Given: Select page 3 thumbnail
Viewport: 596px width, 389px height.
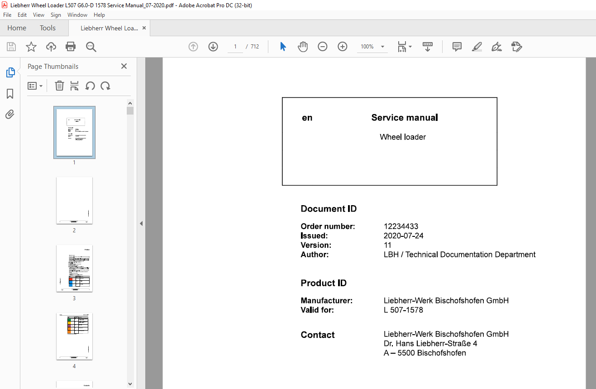Looking at the screenshot, I should pyautogui.click(x=74, y=268).
